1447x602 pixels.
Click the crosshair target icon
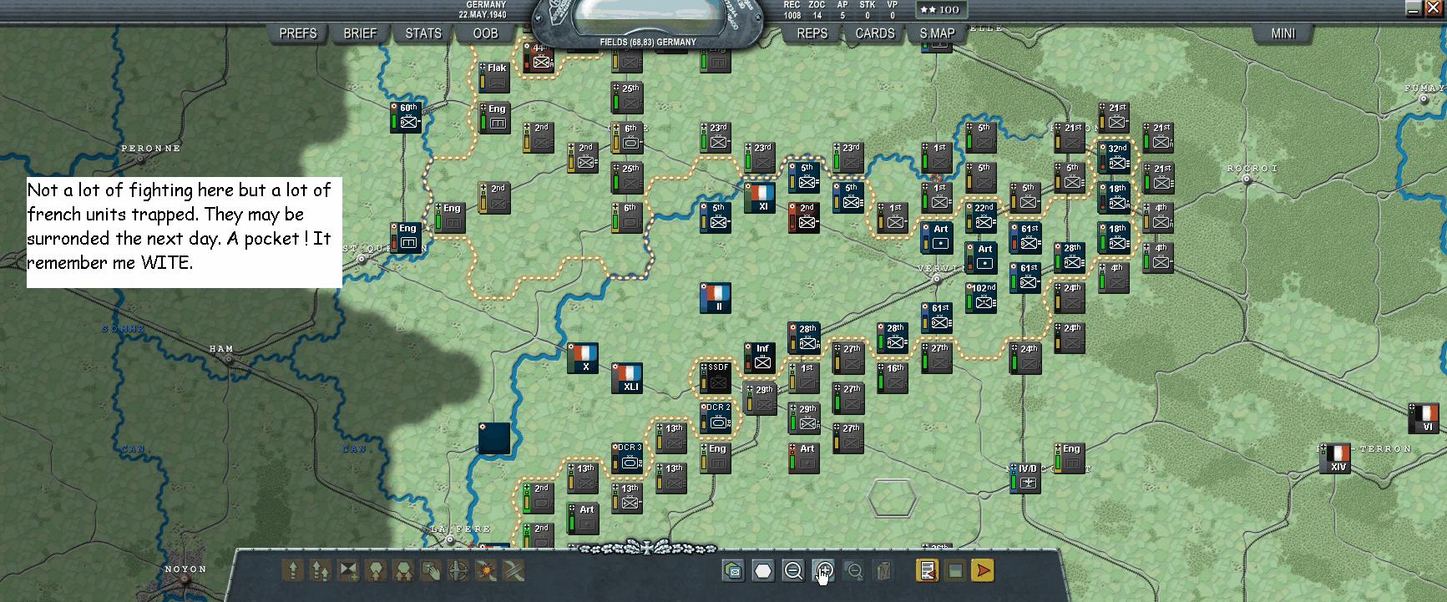[458, 570]
